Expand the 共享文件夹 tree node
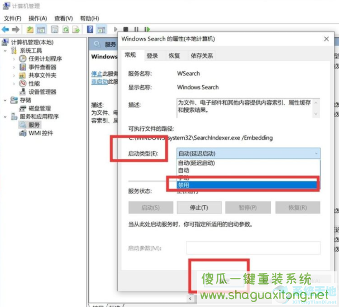This screenshot has width=339, height=307. pyautogui.click(x=14, y=76)
